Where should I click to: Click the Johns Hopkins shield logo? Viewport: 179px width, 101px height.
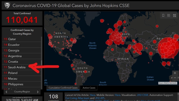pyautogui.click(x=7, y=5)
